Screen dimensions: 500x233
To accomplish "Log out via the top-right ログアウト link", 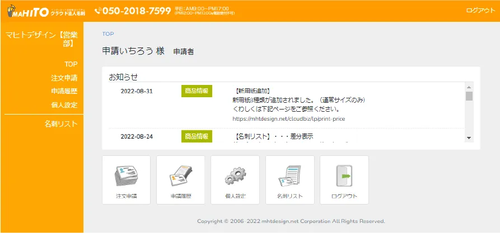I will coord(480,11).
